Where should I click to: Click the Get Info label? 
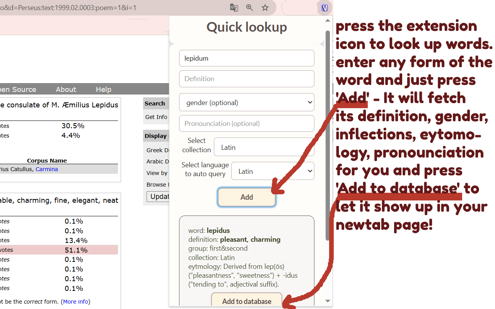(x=156, y=117)
